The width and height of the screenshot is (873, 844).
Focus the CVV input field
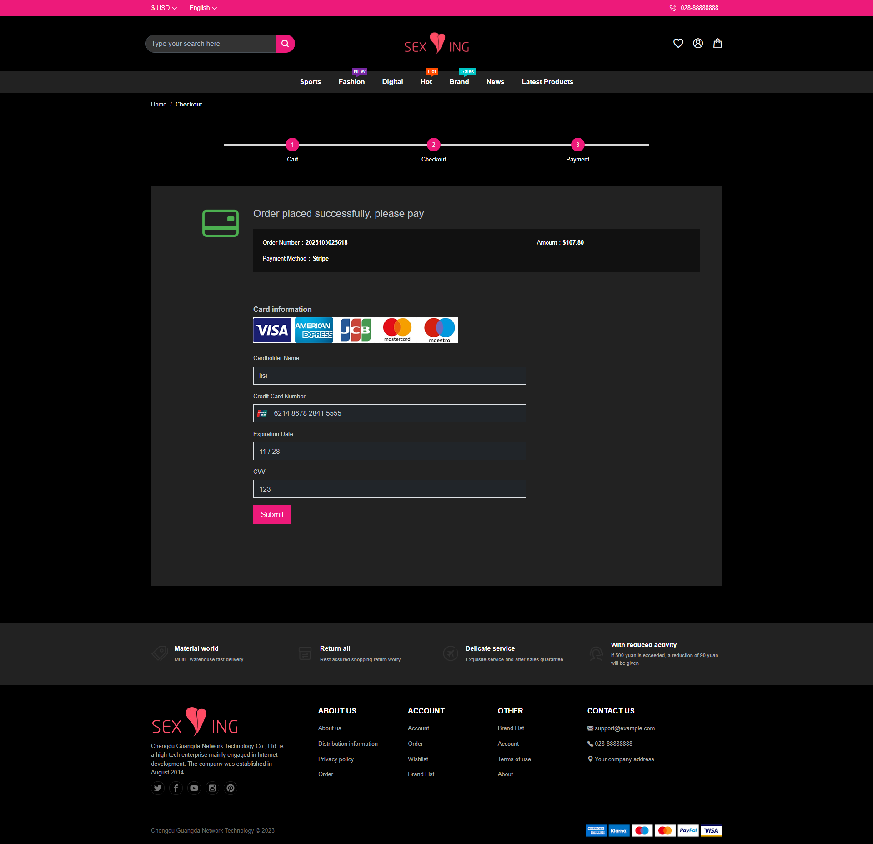(x=389, y=489)
